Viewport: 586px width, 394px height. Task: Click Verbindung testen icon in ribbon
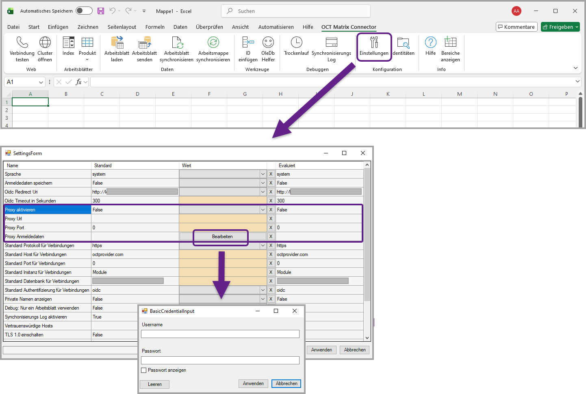[x=22, y=43]
